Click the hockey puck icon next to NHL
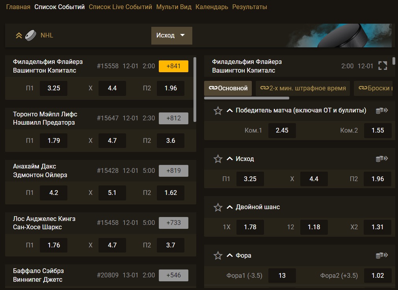Viewport: 398px width, 290px height. point(31,36)
